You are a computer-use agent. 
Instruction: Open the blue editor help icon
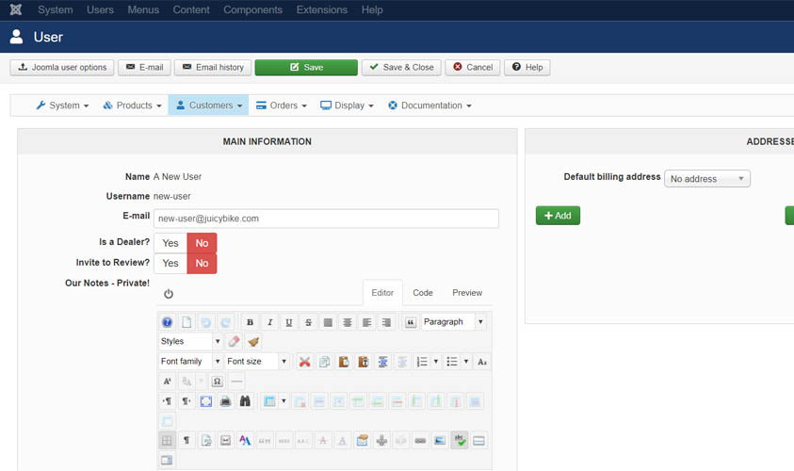pos(167,322)
